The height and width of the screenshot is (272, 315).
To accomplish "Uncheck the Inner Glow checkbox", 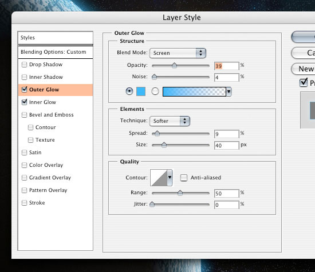I will (x=24, y=102).
